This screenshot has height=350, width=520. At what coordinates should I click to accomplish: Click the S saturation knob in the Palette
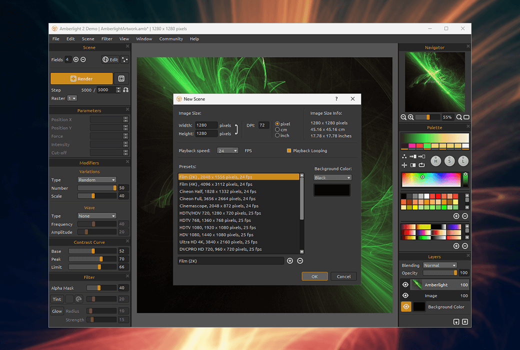coord(449,161)
